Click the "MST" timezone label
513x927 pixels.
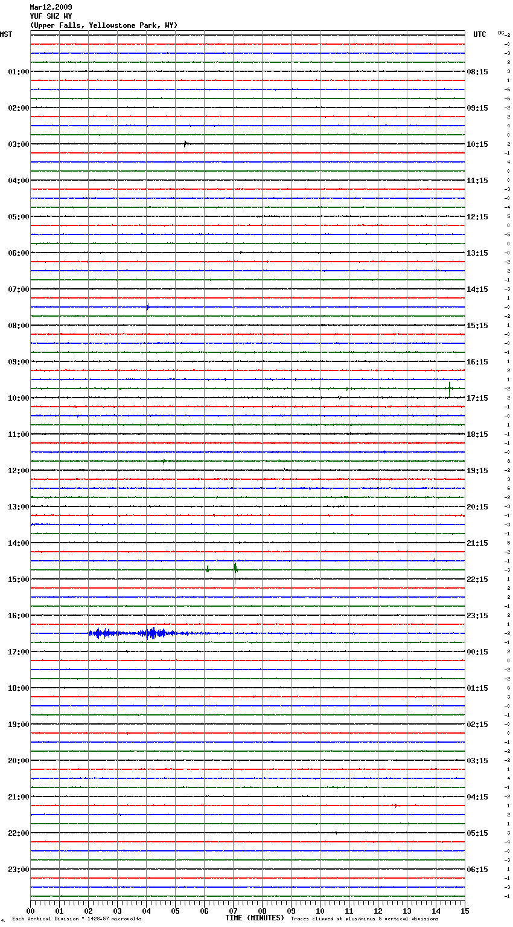click(6, 34)
